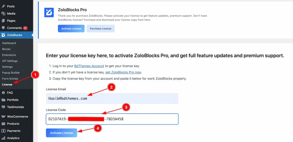Select the License submenu item

7,84
